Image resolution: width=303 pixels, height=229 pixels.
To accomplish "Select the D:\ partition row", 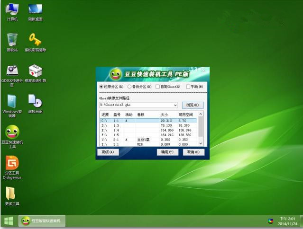I will point(148,125).
